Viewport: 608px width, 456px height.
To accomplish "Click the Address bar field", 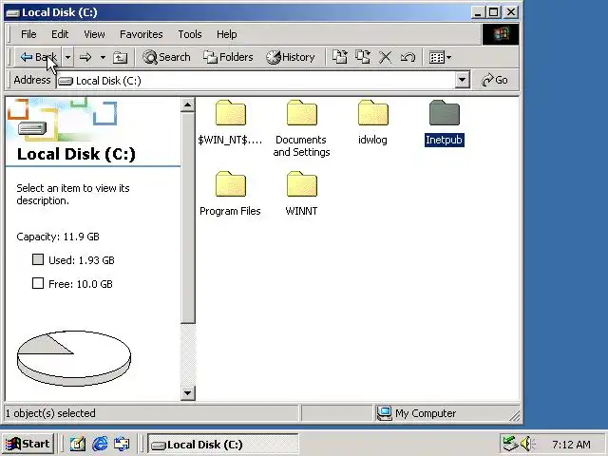I will pyautogui.click(x=256, y=80).
